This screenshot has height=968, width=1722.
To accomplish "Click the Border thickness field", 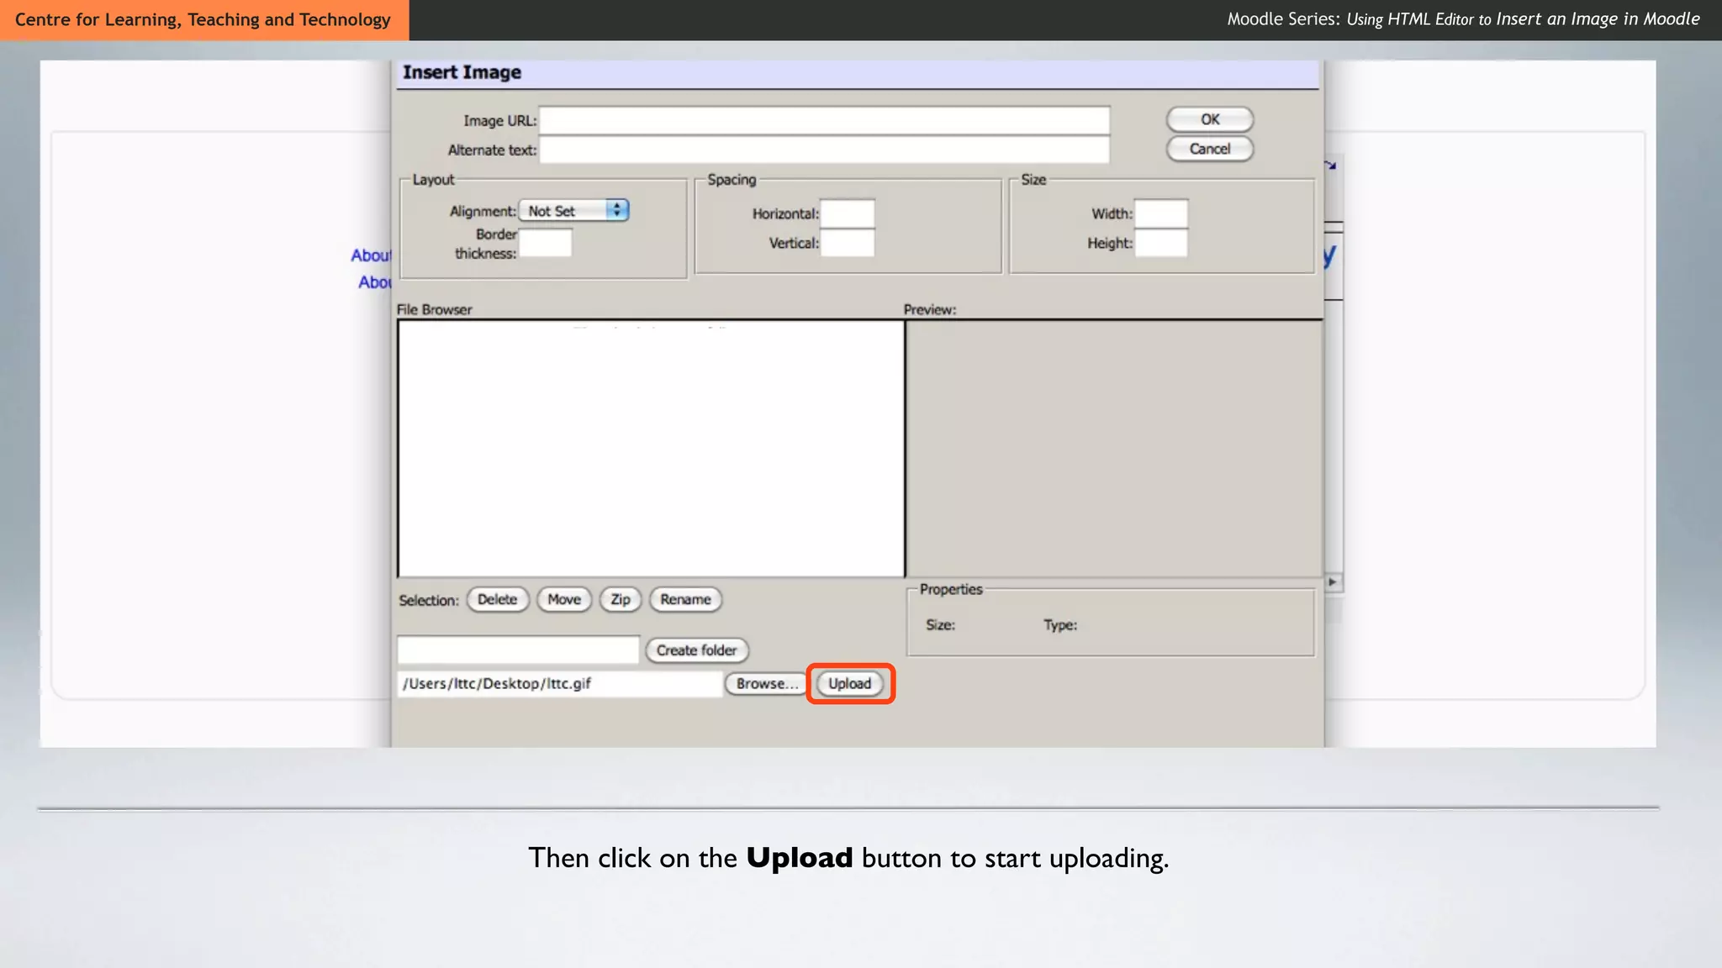I will [x=546, y=243].
